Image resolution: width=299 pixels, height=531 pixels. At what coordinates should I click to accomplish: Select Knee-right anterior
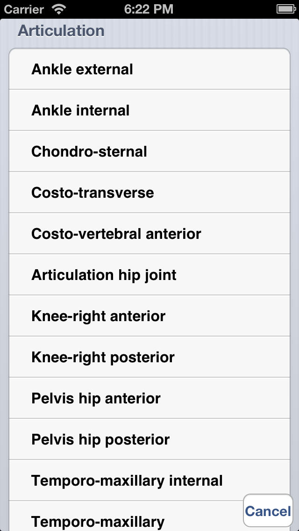point(149,316)
